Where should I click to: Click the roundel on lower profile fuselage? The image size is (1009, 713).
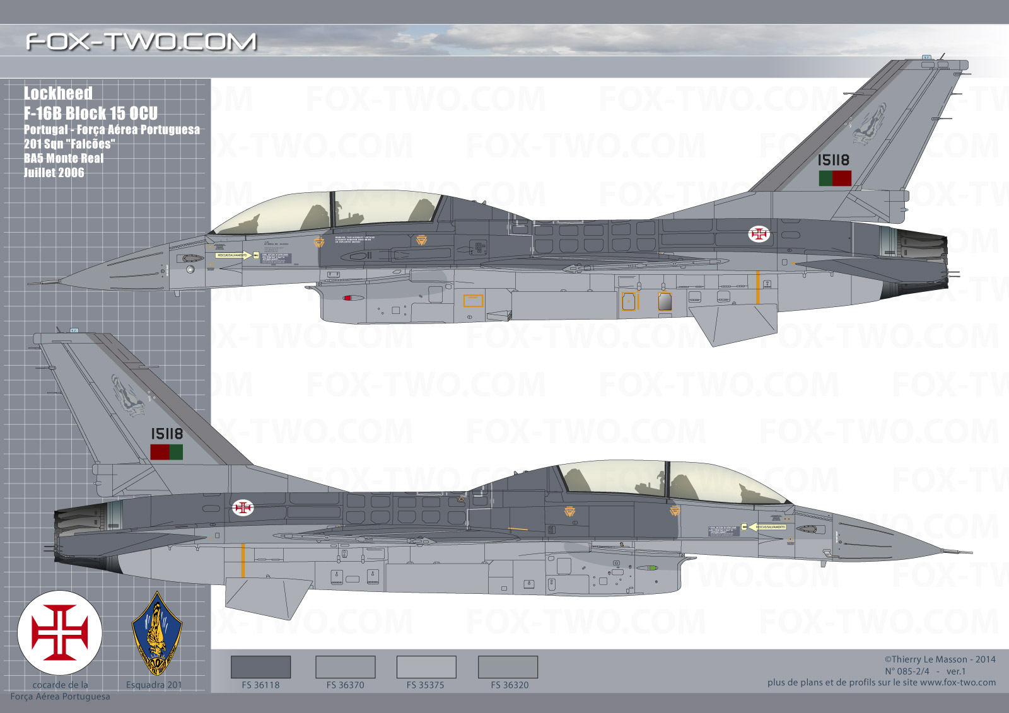pos(243,507)
